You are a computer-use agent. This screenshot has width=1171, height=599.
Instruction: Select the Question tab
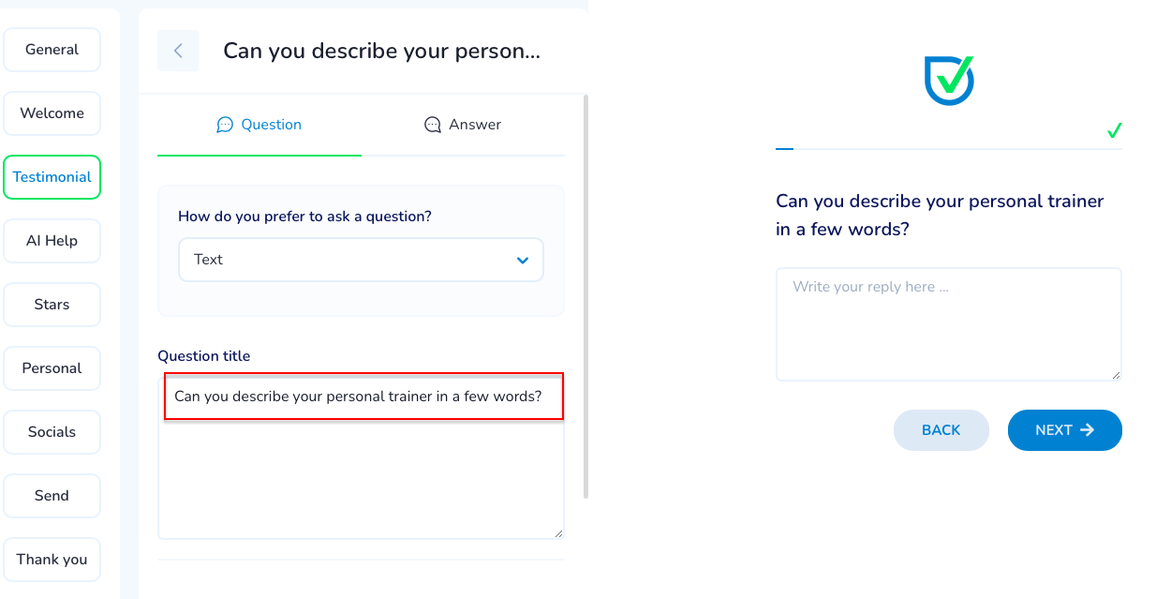pos(259,125)
